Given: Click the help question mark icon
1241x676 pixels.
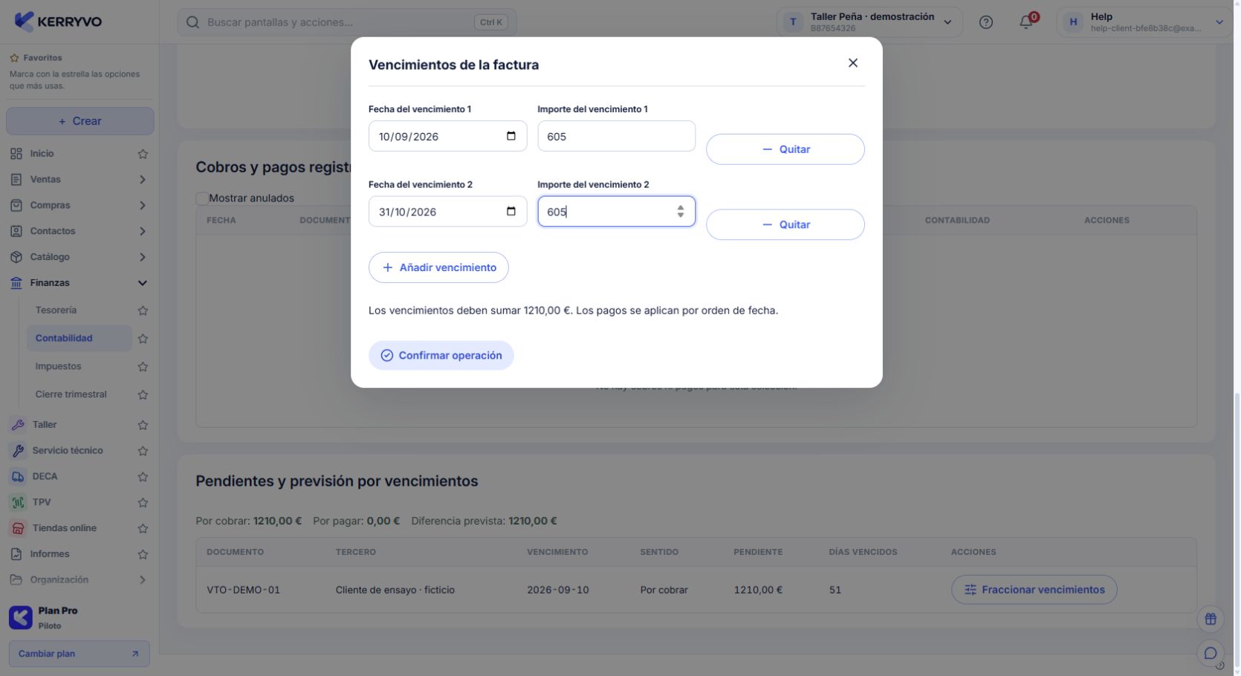Looking at the screenshot, I should (986, 22).
